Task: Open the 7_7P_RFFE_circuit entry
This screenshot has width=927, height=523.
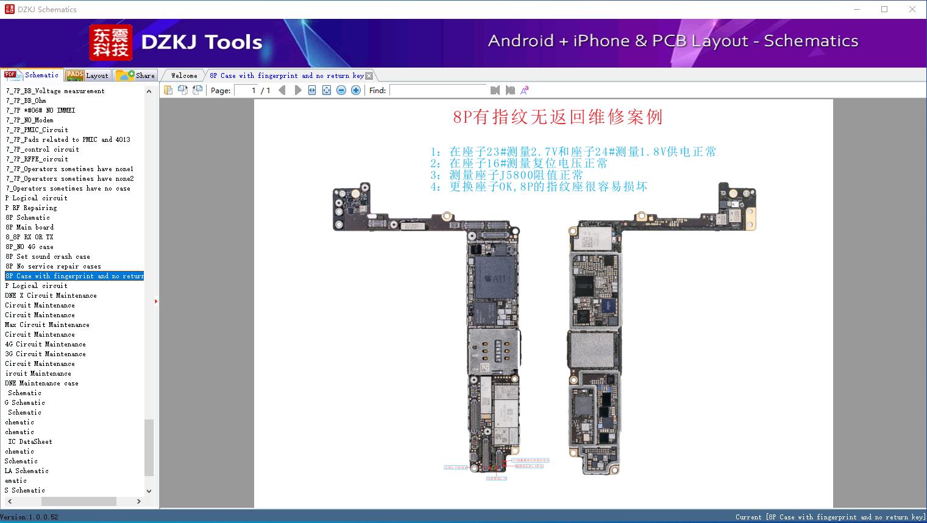Action: [x=37, y=159]
